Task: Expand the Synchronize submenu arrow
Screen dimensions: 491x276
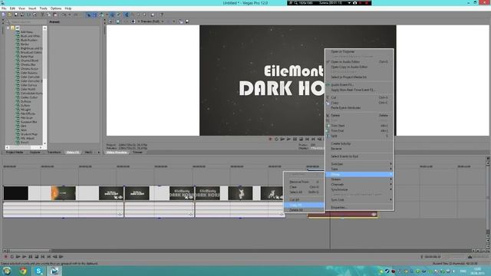Action: click(x=390, y=189)
